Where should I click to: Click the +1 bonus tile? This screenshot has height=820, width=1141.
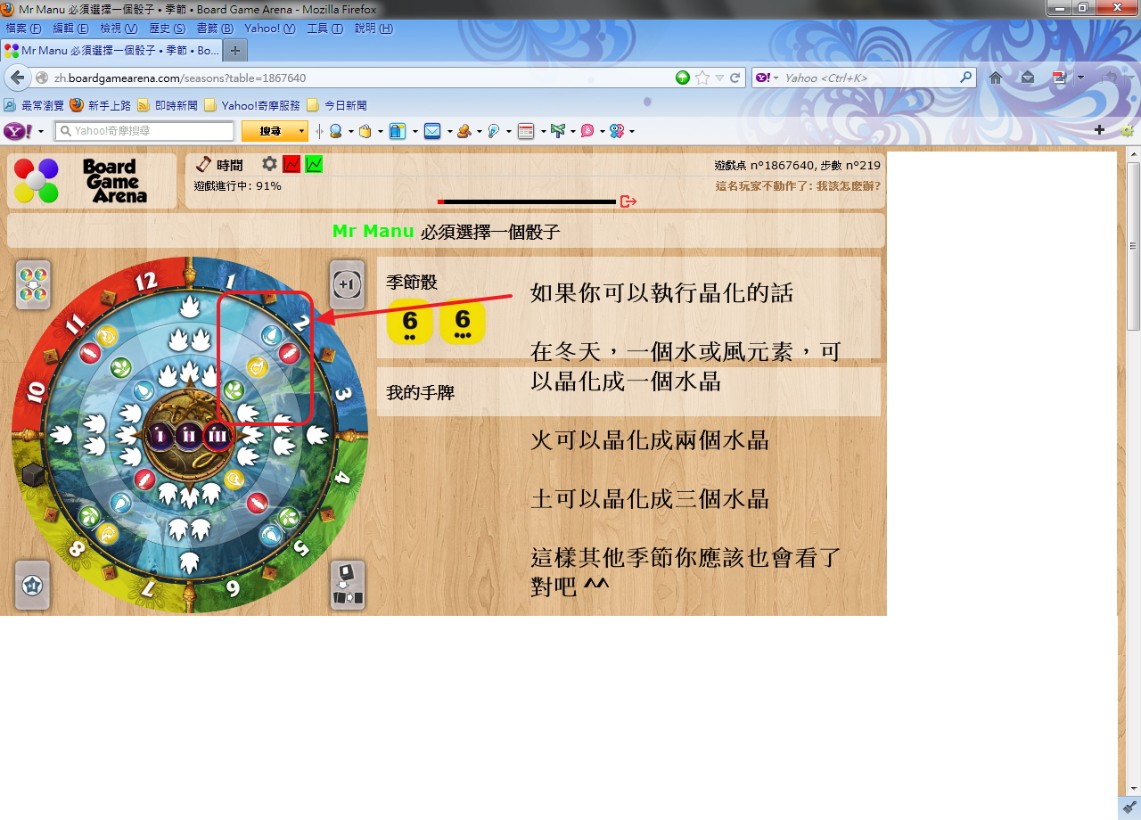347,284
